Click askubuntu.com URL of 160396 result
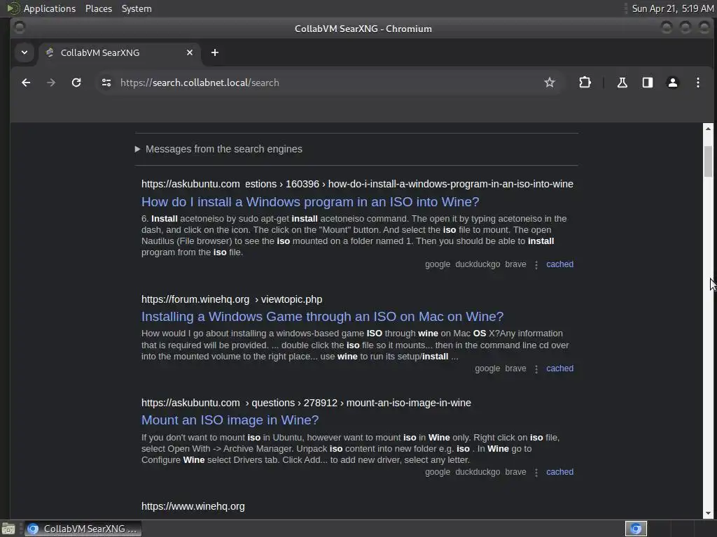Viewport: 717px width, 537px height. pyautogui.click(x=357, y=184)
